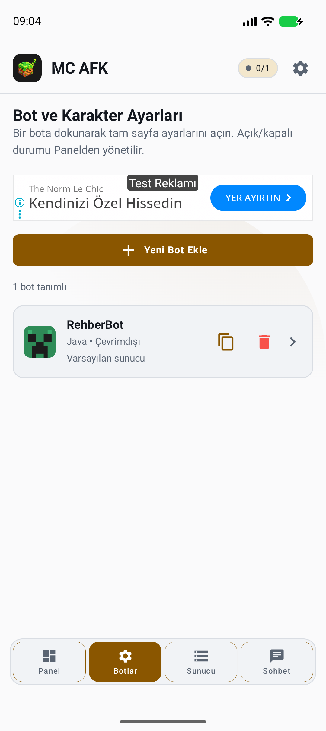This screenshot has width=326, height=731.
Task: Expand RehberBot settings with the chevron arrow
Action: 292,342
